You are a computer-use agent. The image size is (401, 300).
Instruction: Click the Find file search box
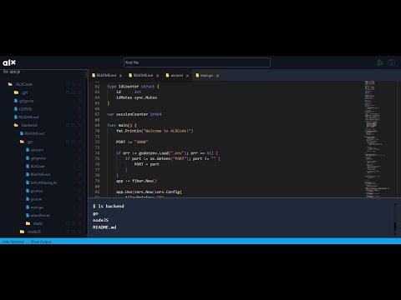point(197,62)
